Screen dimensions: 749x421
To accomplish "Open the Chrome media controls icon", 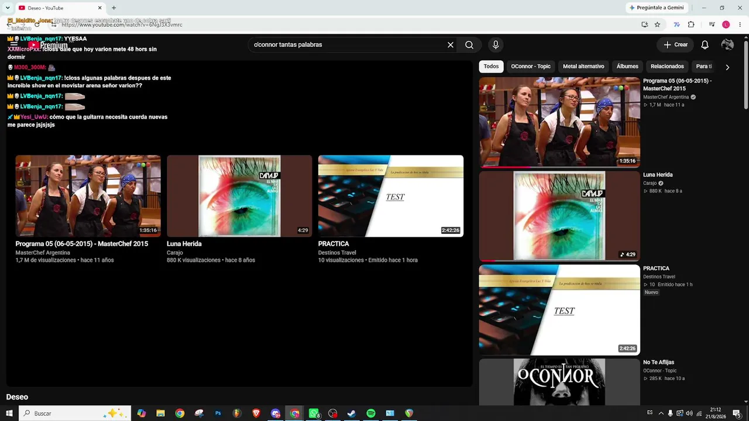I will [x=712, y=25].
